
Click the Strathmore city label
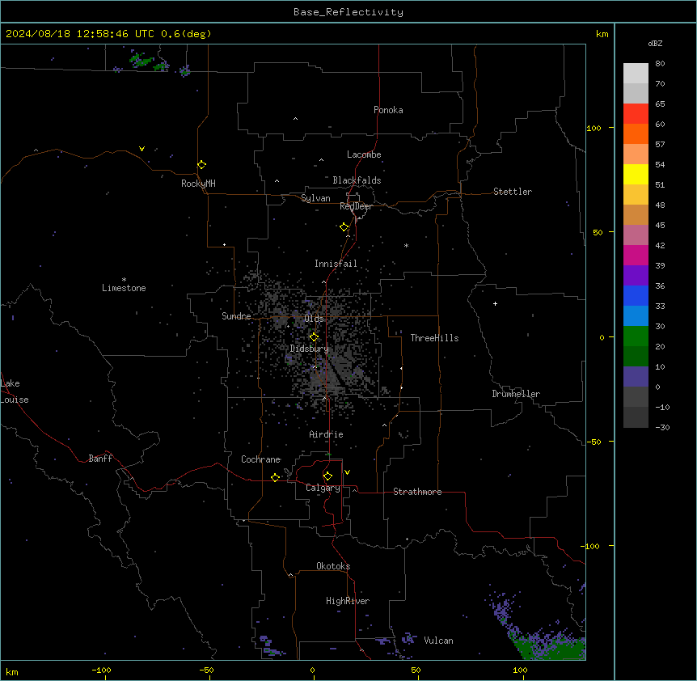417,492
